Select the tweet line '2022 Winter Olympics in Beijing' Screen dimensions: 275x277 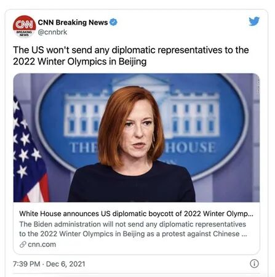coord(80,62)
